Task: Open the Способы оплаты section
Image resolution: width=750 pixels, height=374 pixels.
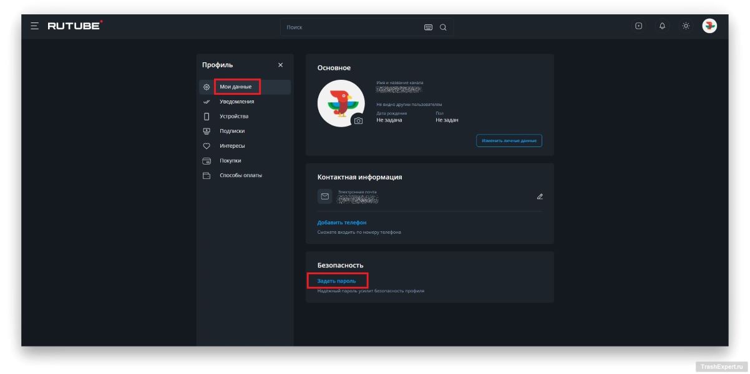Action: coord(241,176)
